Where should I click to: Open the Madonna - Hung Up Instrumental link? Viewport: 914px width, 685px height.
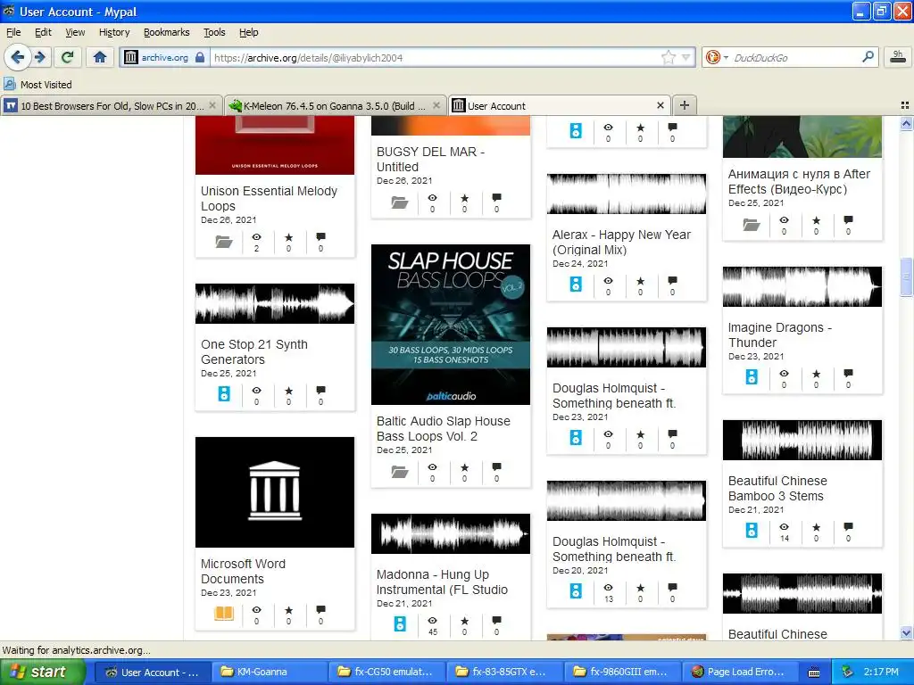pos(442,582)
